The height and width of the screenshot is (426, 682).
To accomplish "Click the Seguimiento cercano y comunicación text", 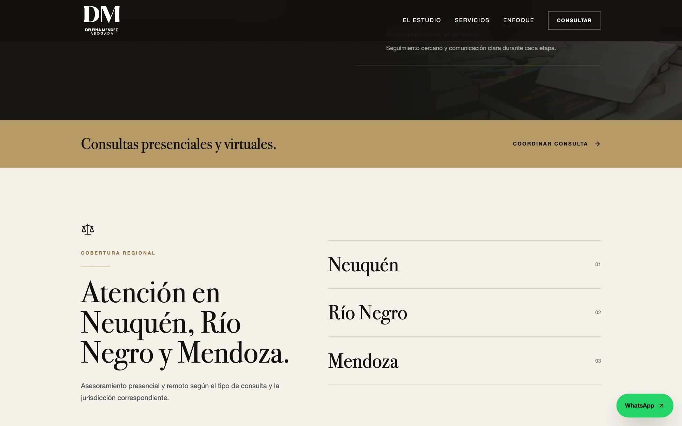I will [471, 48].
